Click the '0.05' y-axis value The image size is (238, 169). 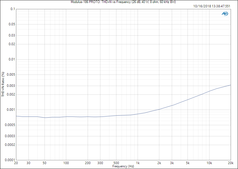pyautogui.click(x=12, y=24)
